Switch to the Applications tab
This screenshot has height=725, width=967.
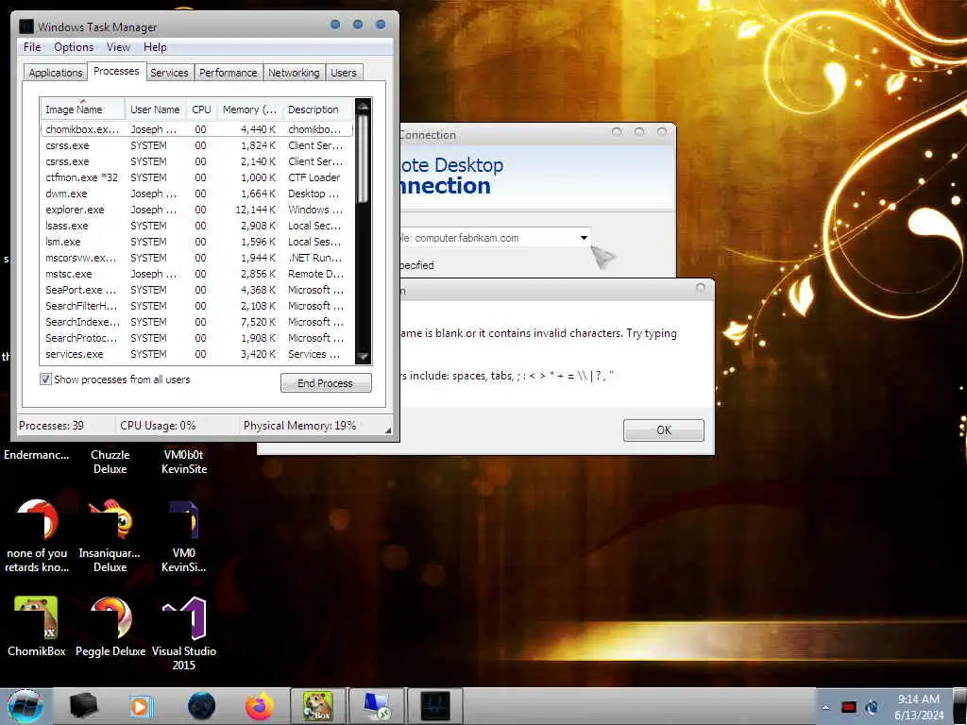(x=56, y=73)
